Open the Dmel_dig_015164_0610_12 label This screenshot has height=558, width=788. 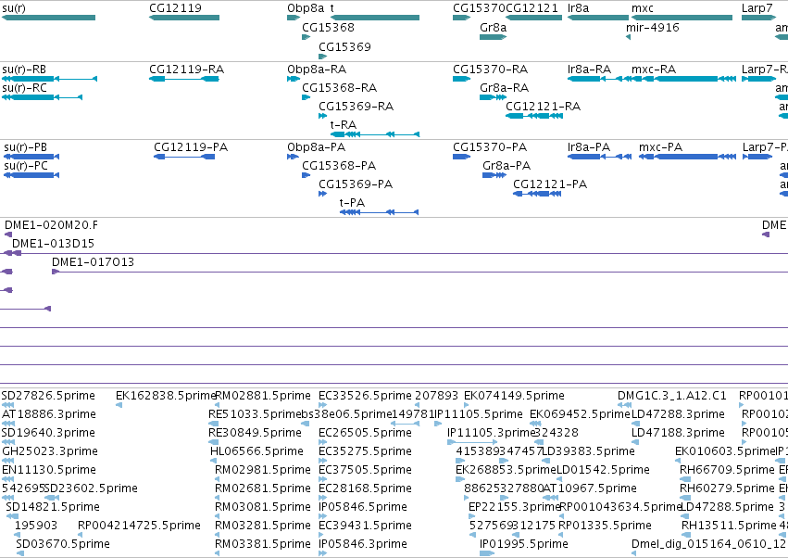coord(708,544)
